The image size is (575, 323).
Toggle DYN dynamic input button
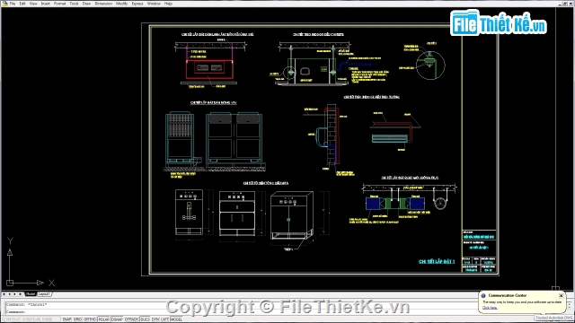pos(155,319)
